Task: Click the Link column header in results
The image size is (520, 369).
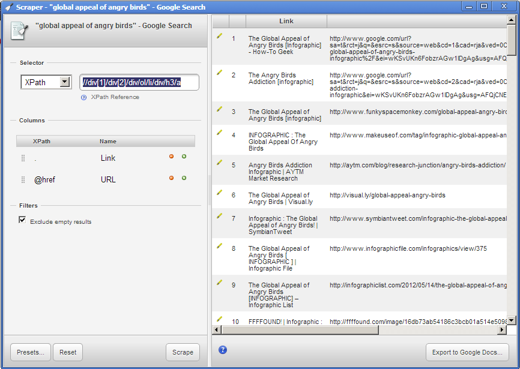Action: [286, 21]
